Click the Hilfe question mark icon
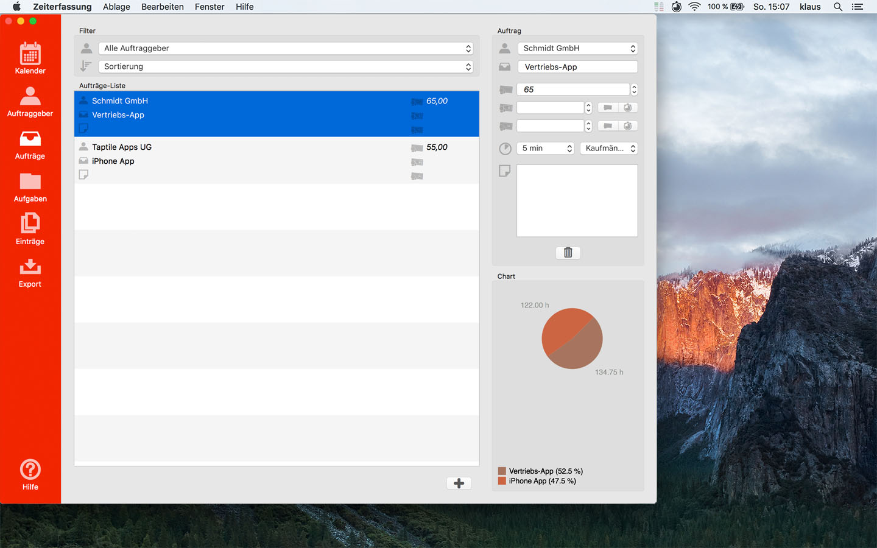877x548 pixels. [x=30, y=469]
